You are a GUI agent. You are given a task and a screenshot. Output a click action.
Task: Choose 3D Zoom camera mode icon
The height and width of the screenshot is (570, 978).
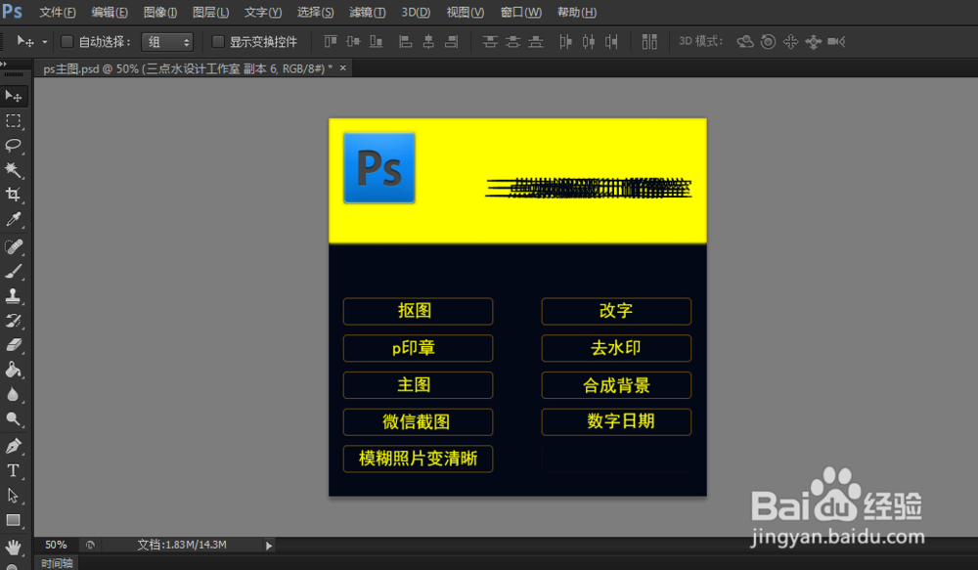[836, 42]
